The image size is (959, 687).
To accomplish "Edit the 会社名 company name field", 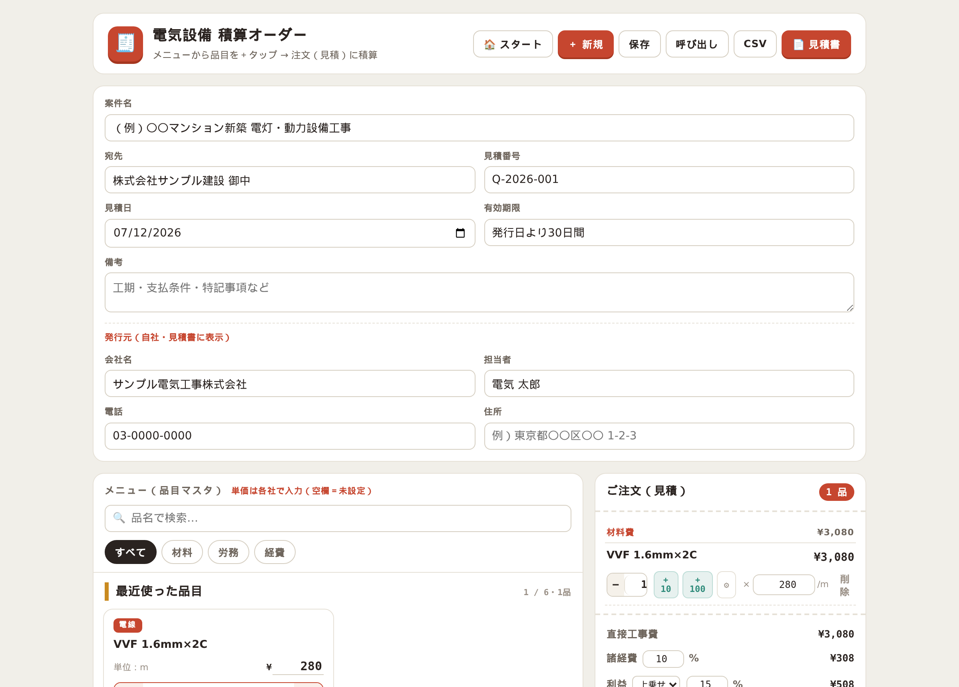I will [290, 383].
